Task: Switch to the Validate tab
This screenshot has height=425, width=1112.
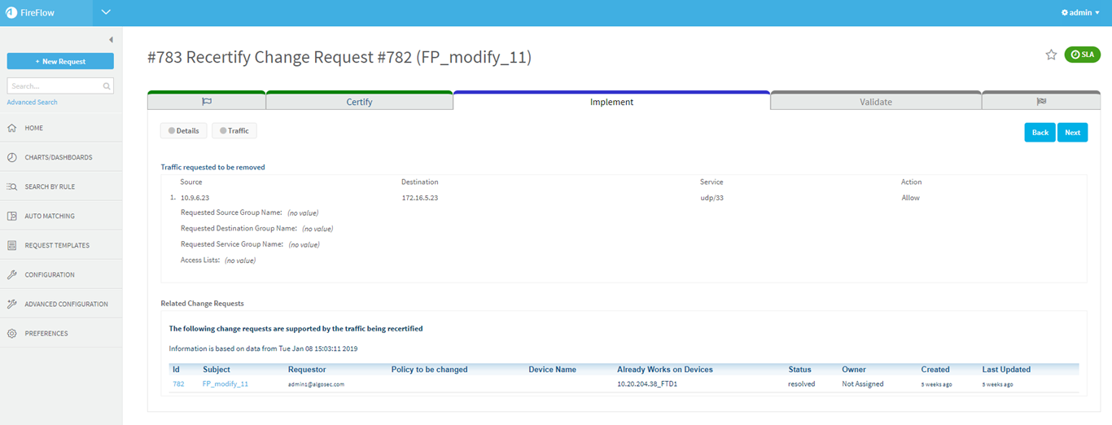Action: tap(875, 102)
